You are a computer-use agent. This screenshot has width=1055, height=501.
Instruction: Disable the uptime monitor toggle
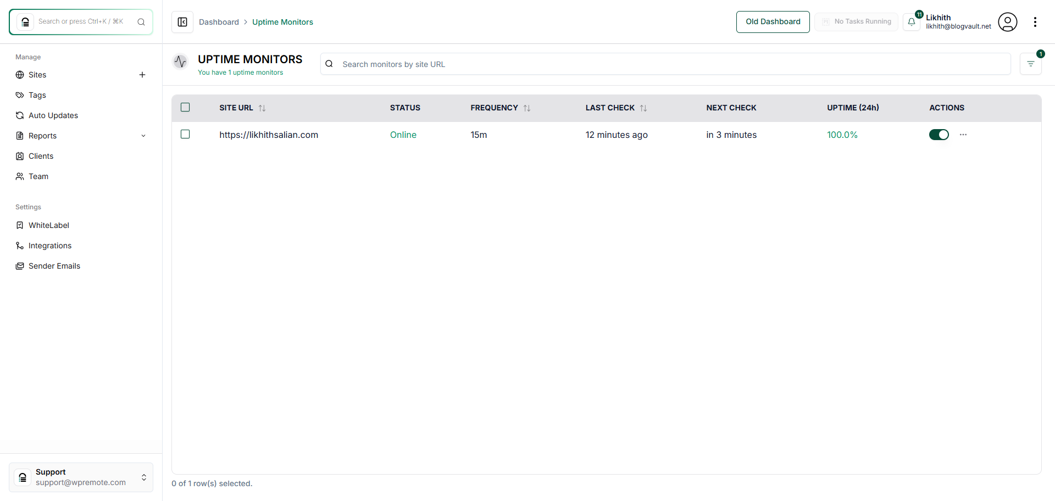click(x=939, y=134)
